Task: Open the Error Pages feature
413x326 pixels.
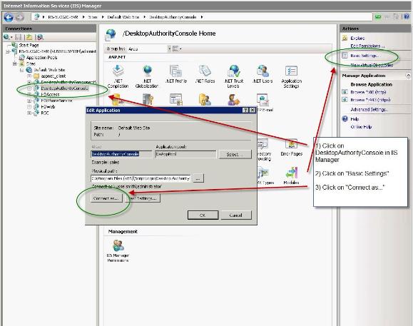Action: pos(291,148)
